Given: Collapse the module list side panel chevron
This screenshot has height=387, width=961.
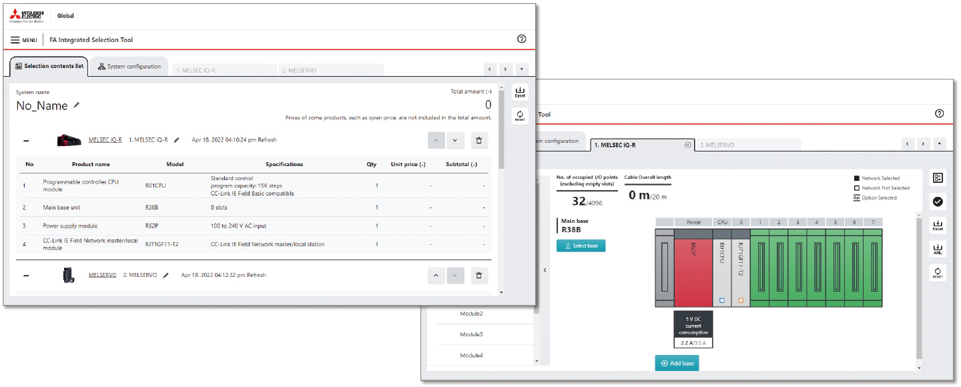Looking at the screenshot, I should click(x=545, y=270).
